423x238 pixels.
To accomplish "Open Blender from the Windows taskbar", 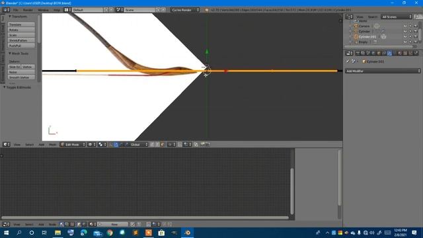I will (x=187, y=233).
